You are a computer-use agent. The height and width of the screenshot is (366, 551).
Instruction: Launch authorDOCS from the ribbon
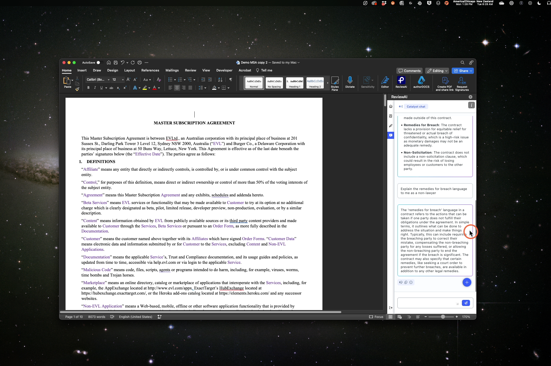pyautogui.click(x=421, y=82)
